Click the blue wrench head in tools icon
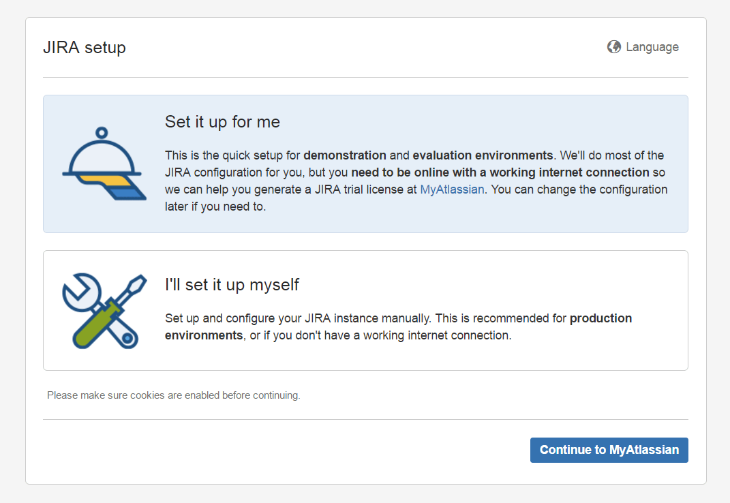 [76, 291]
